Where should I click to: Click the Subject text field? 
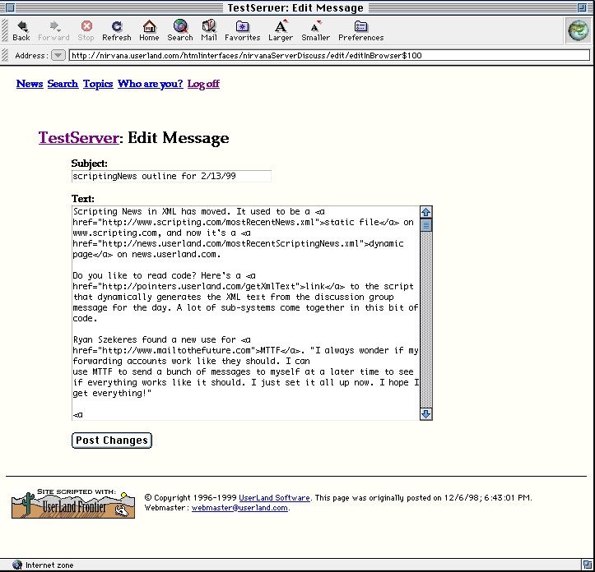pyautogui.click(x=171, y=177)
